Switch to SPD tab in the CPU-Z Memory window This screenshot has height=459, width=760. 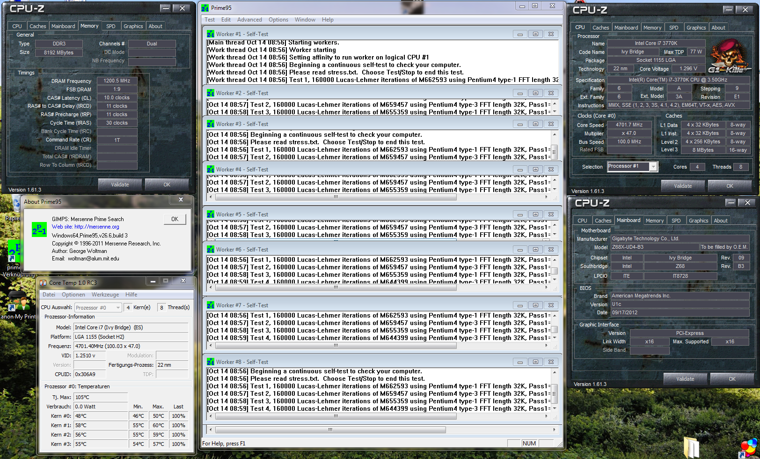click(x=111, y=26)
